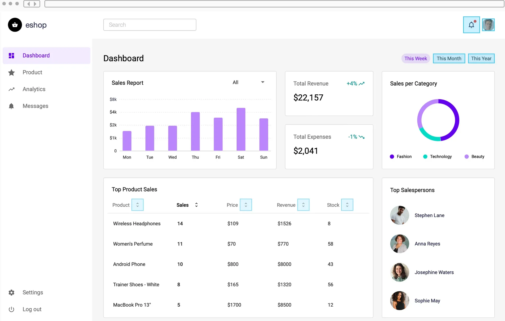Click the notification bell icon
Image resolution: width=505 pixels, height=321 pixels.
[471, 25]
